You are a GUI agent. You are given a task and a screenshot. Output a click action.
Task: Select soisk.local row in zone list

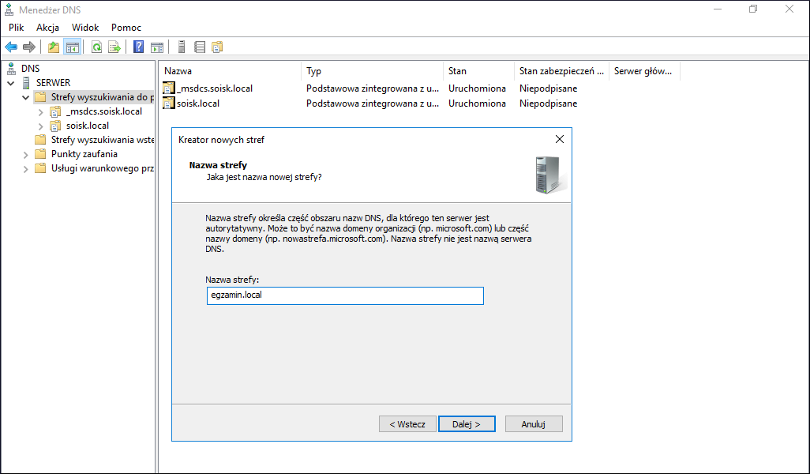198,103
